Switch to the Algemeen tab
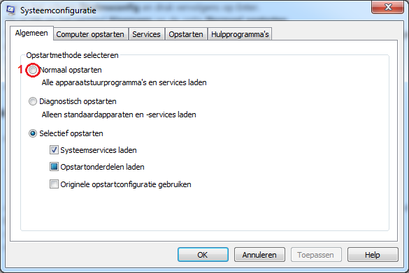The width and height of the screenshot is (409, 273). point(31,34)
